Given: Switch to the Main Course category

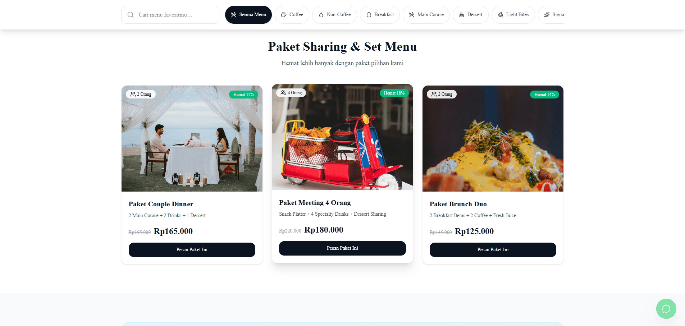Looking at the screenshot, I should 426,15.
